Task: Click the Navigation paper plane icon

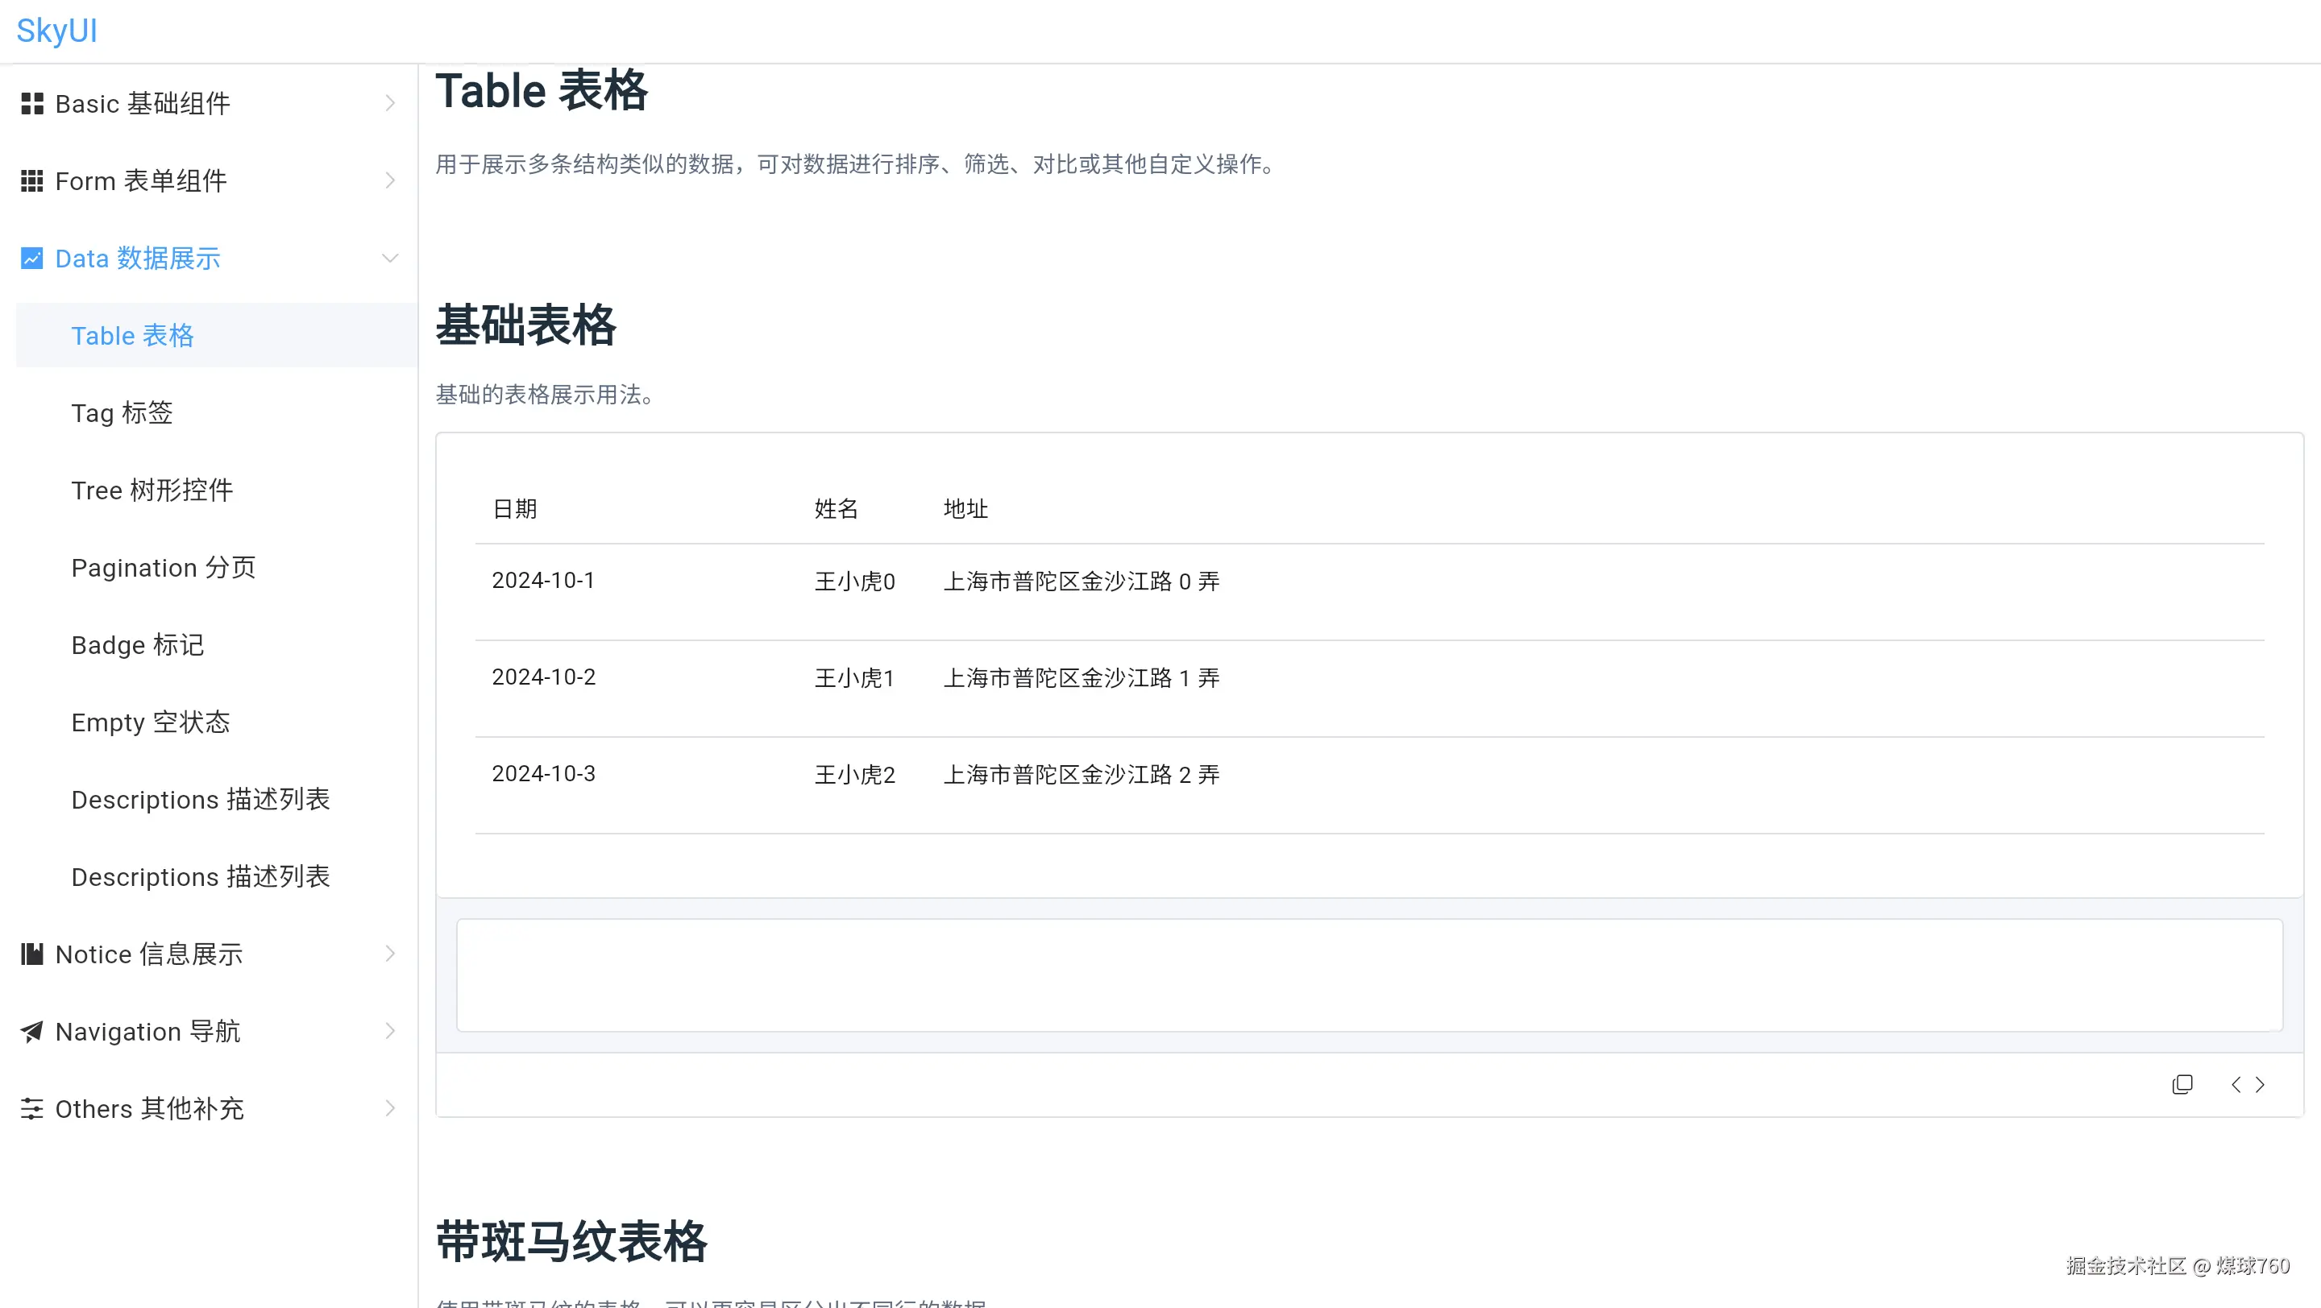Action: click(31, 1031)
